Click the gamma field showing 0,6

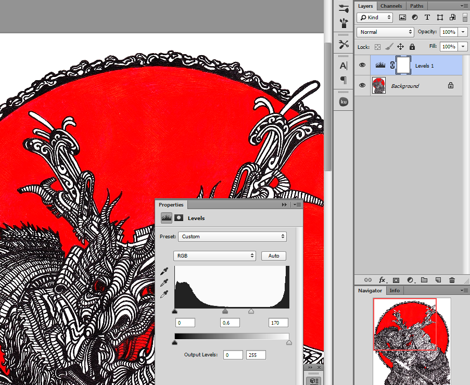[x=230, y=323]
